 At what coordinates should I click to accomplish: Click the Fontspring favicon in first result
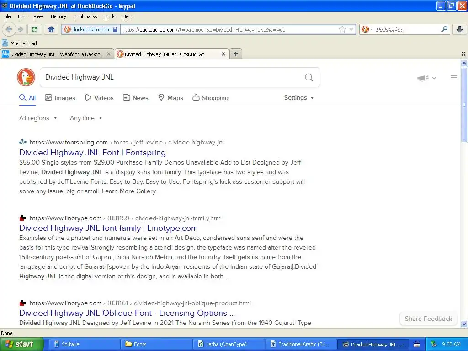coord(23,142)
